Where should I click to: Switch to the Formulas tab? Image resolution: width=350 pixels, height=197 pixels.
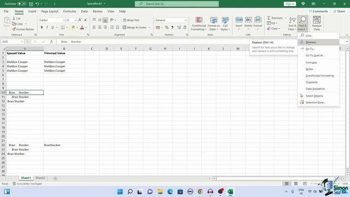point(69,11)
